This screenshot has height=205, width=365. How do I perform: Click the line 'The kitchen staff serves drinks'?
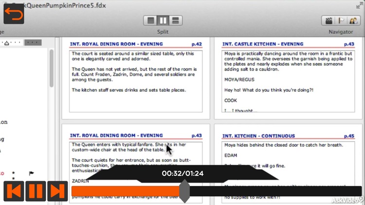[x=129, y=90]
